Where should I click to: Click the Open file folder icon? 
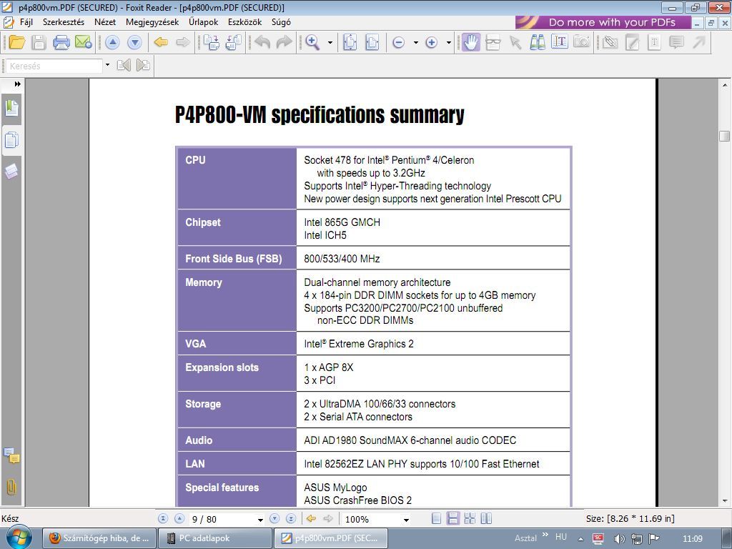[16, 42]
